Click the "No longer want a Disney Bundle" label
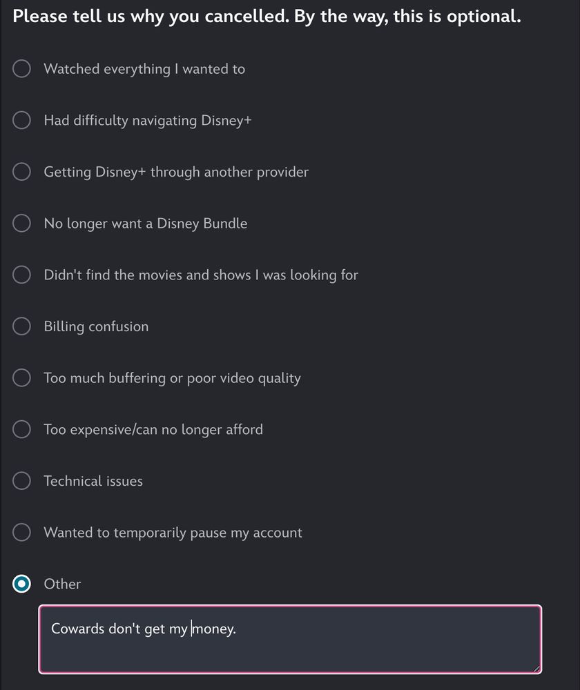Screen dimensions: 580x690 [145, 224]
